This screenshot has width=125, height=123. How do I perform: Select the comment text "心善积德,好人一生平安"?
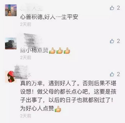coord(49,17)
